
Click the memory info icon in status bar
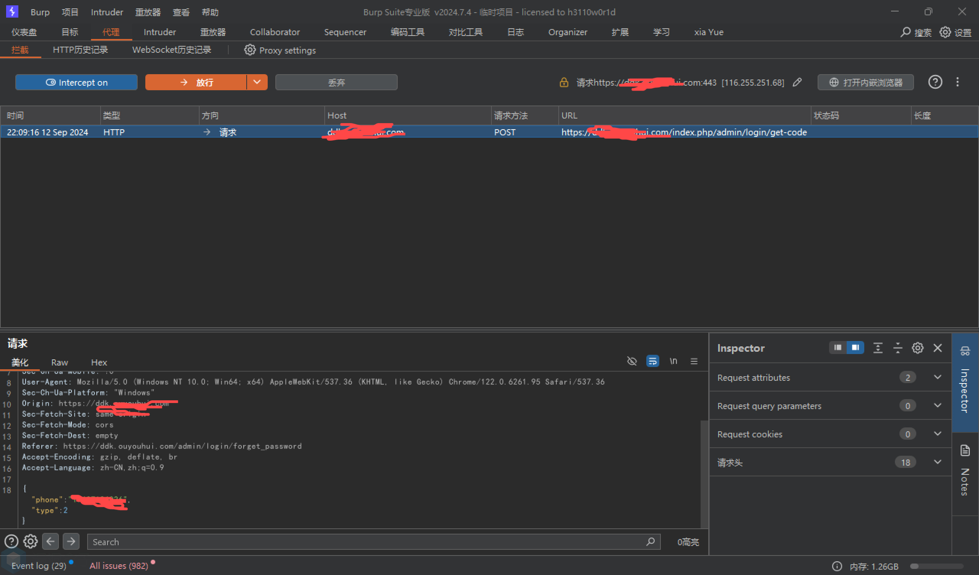coord(837,566)
